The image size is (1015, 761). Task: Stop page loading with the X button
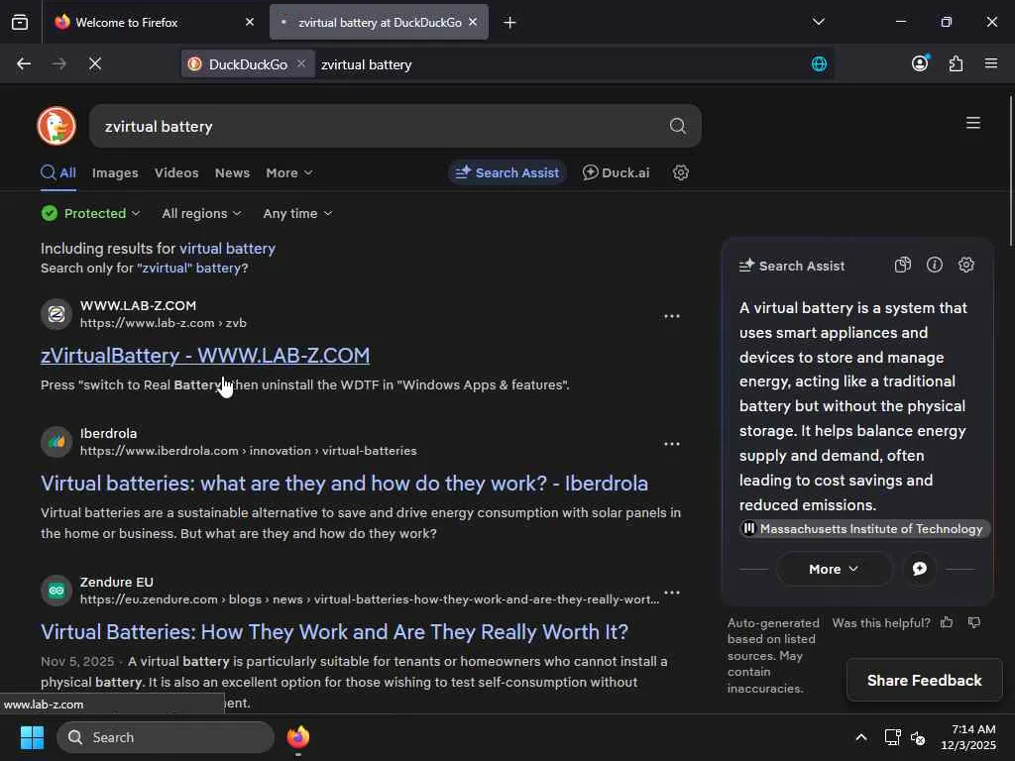coord(95,64)
